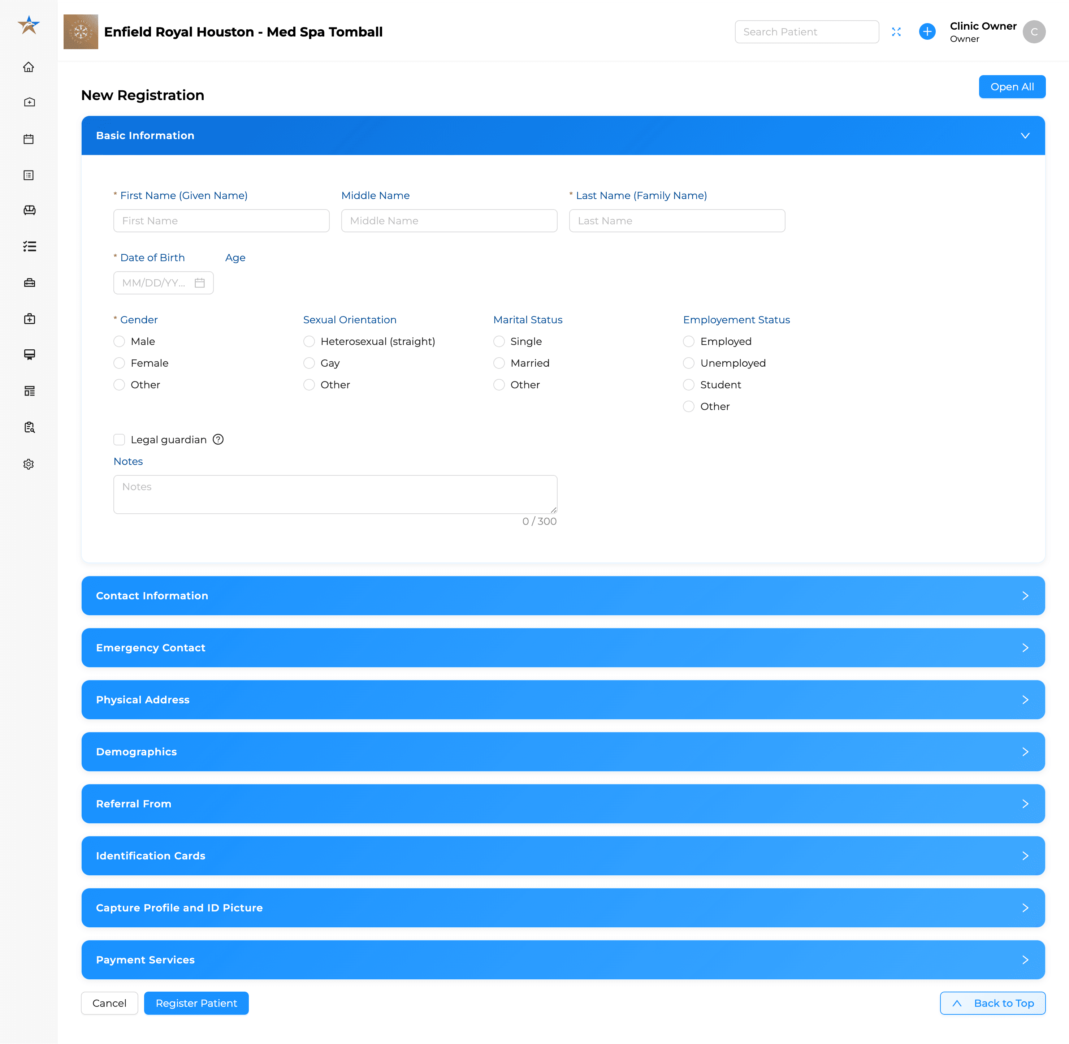The height and width of the screenshot is (1044, 1069).
Task: Open the medical kit icon in sidebar
Action: (29, 319)
